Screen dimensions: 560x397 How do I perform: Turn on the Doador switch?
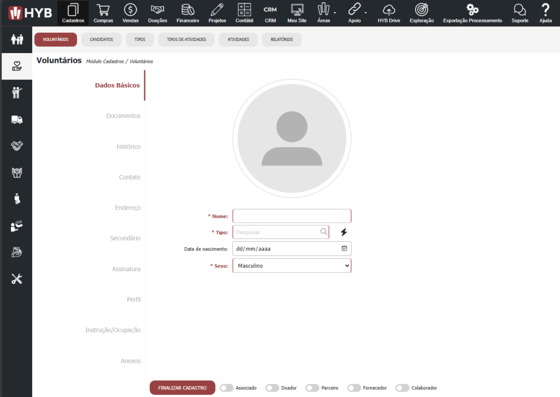click(272, 388)
